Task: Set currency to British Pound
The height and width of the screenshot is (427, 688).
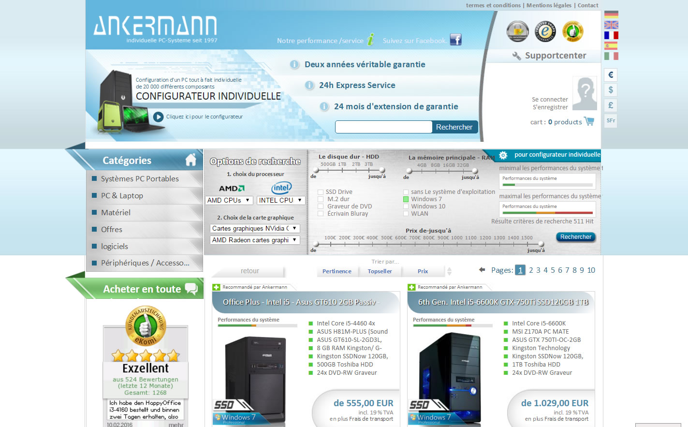Action: [611, 105]
